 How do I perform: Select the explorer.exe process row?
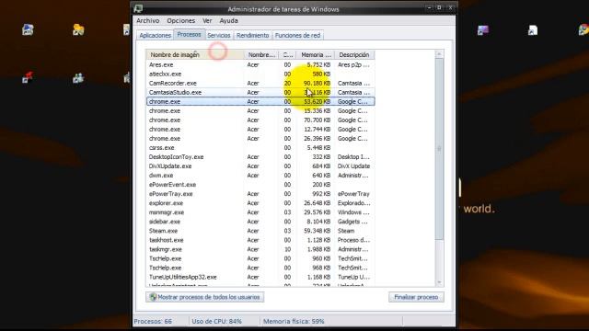click(260, 203)
